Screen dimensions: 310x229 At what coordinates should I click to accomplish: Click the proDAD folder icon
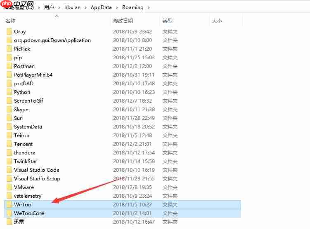[9, 84]
